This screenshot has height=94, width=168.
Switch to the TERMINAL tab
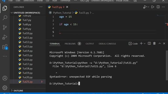pyautogui.click(x=55, y=44)
